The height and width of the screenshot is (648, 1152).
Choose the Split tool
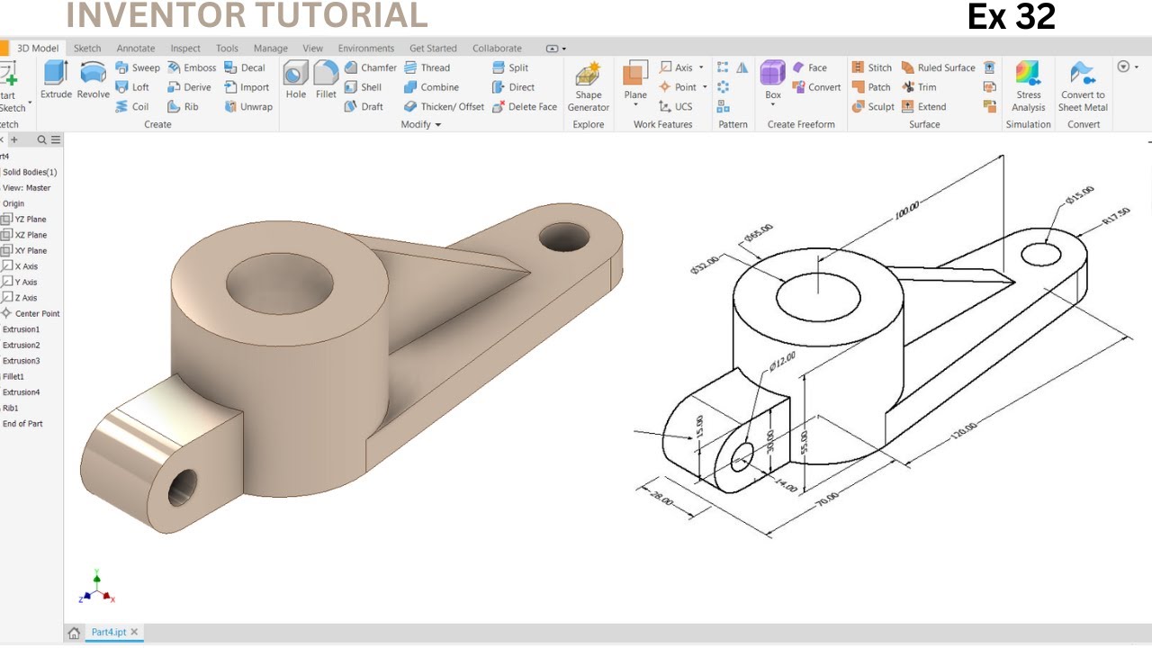(510, 67)
